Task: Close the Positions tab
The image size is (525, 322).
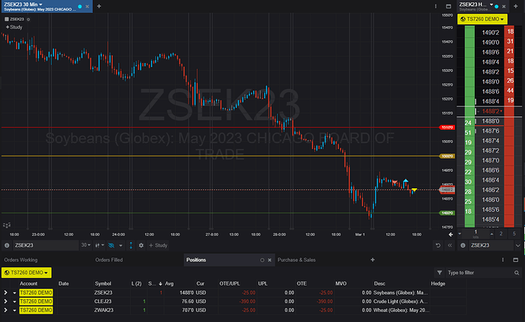Action: tap(269, 260)
